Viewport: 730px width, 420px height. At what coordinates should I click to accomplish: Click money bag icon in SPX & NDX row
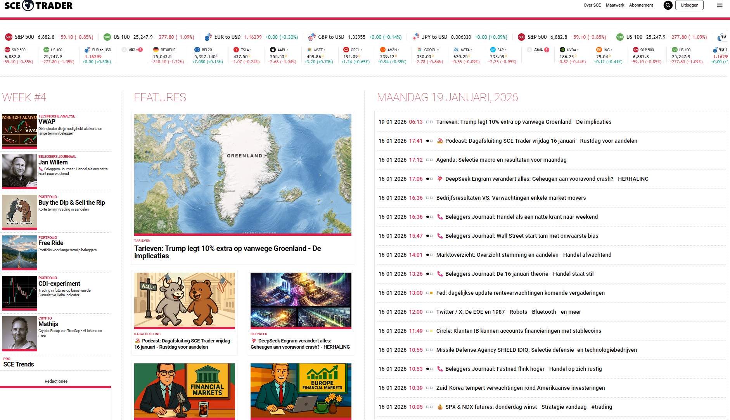point(440,407)
